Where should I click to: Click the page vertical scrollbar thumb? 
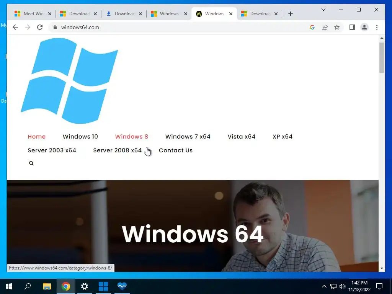tap(382, 57)
